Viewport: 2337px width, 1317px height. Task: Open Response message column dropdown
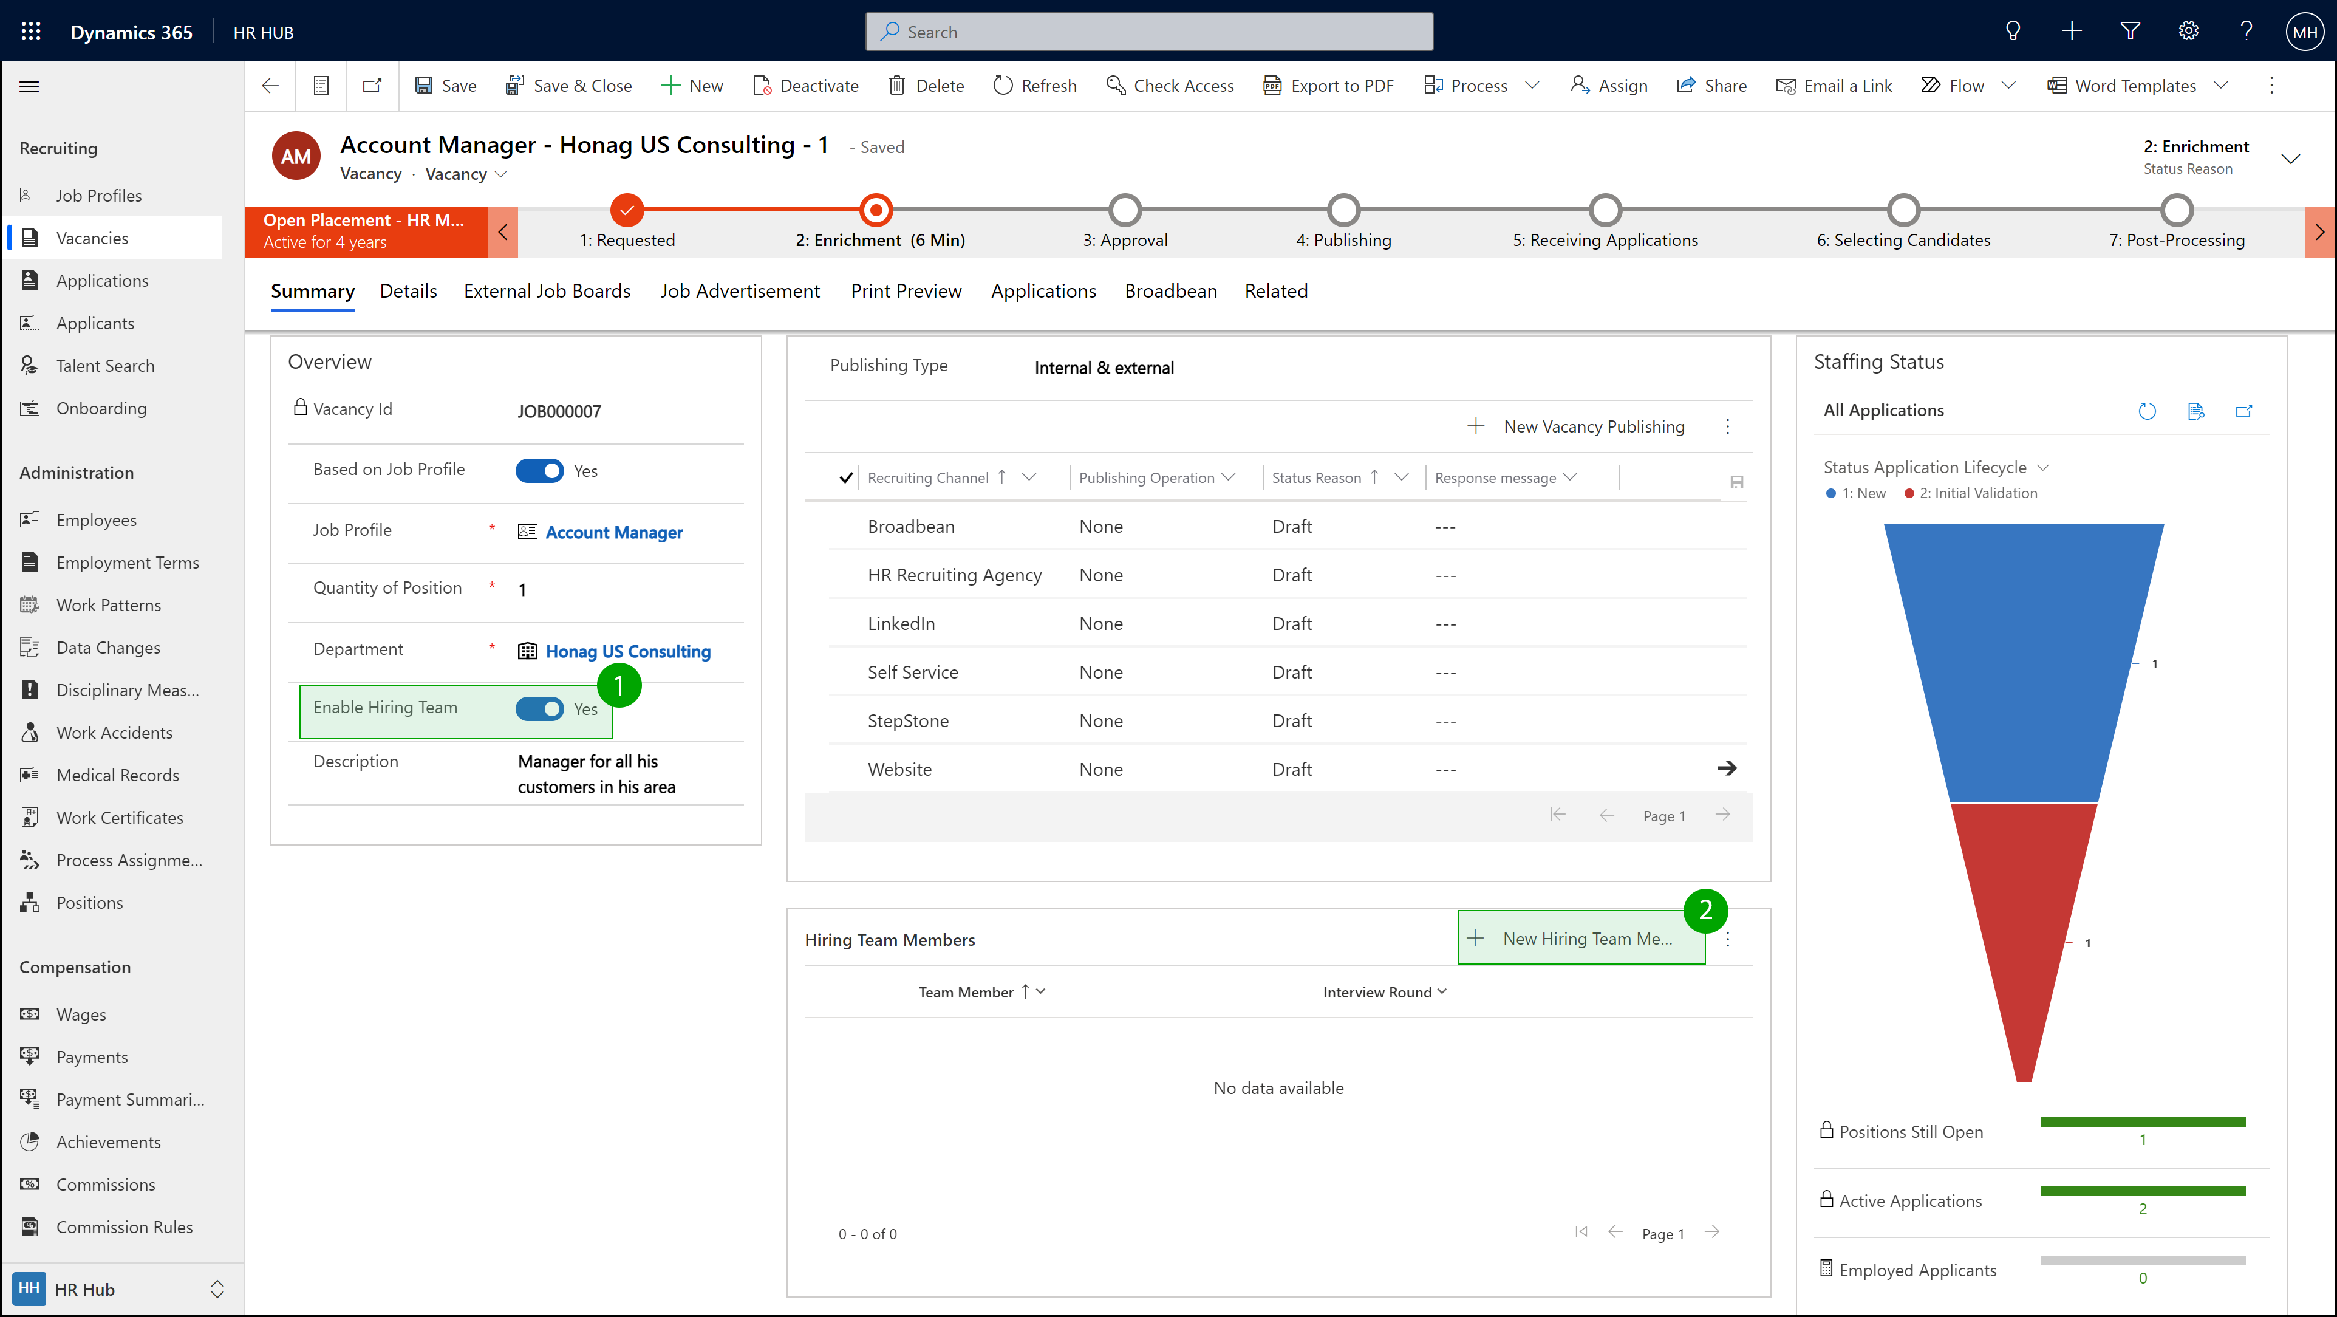click(1571, 477)
